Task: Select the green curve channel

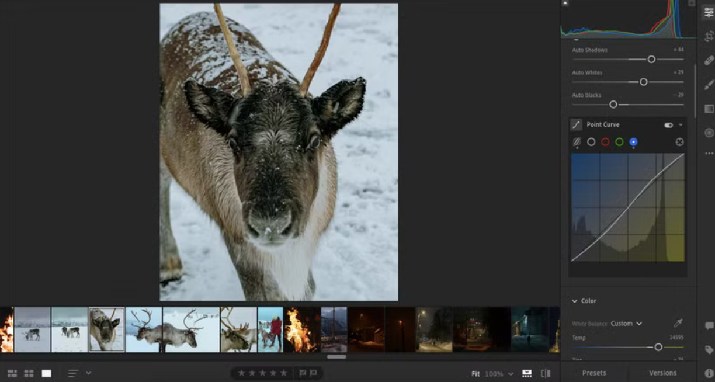Action: click(x=619, y=142)
